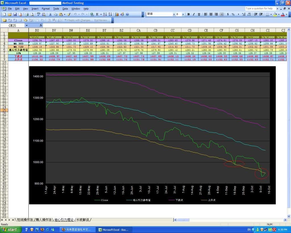Expand the Paste options arrow
This screenshot has height=233, width=291.
65,14
